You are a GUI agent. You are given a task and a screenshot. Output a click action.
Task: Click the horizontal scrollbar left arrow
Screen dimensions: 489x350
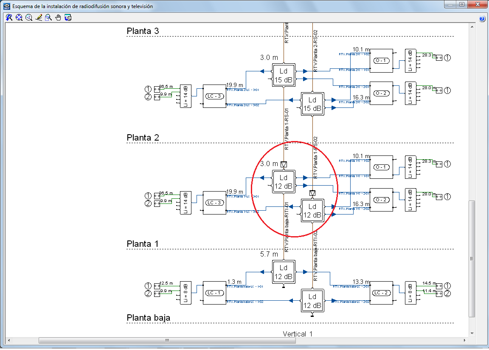coord(9,340)
